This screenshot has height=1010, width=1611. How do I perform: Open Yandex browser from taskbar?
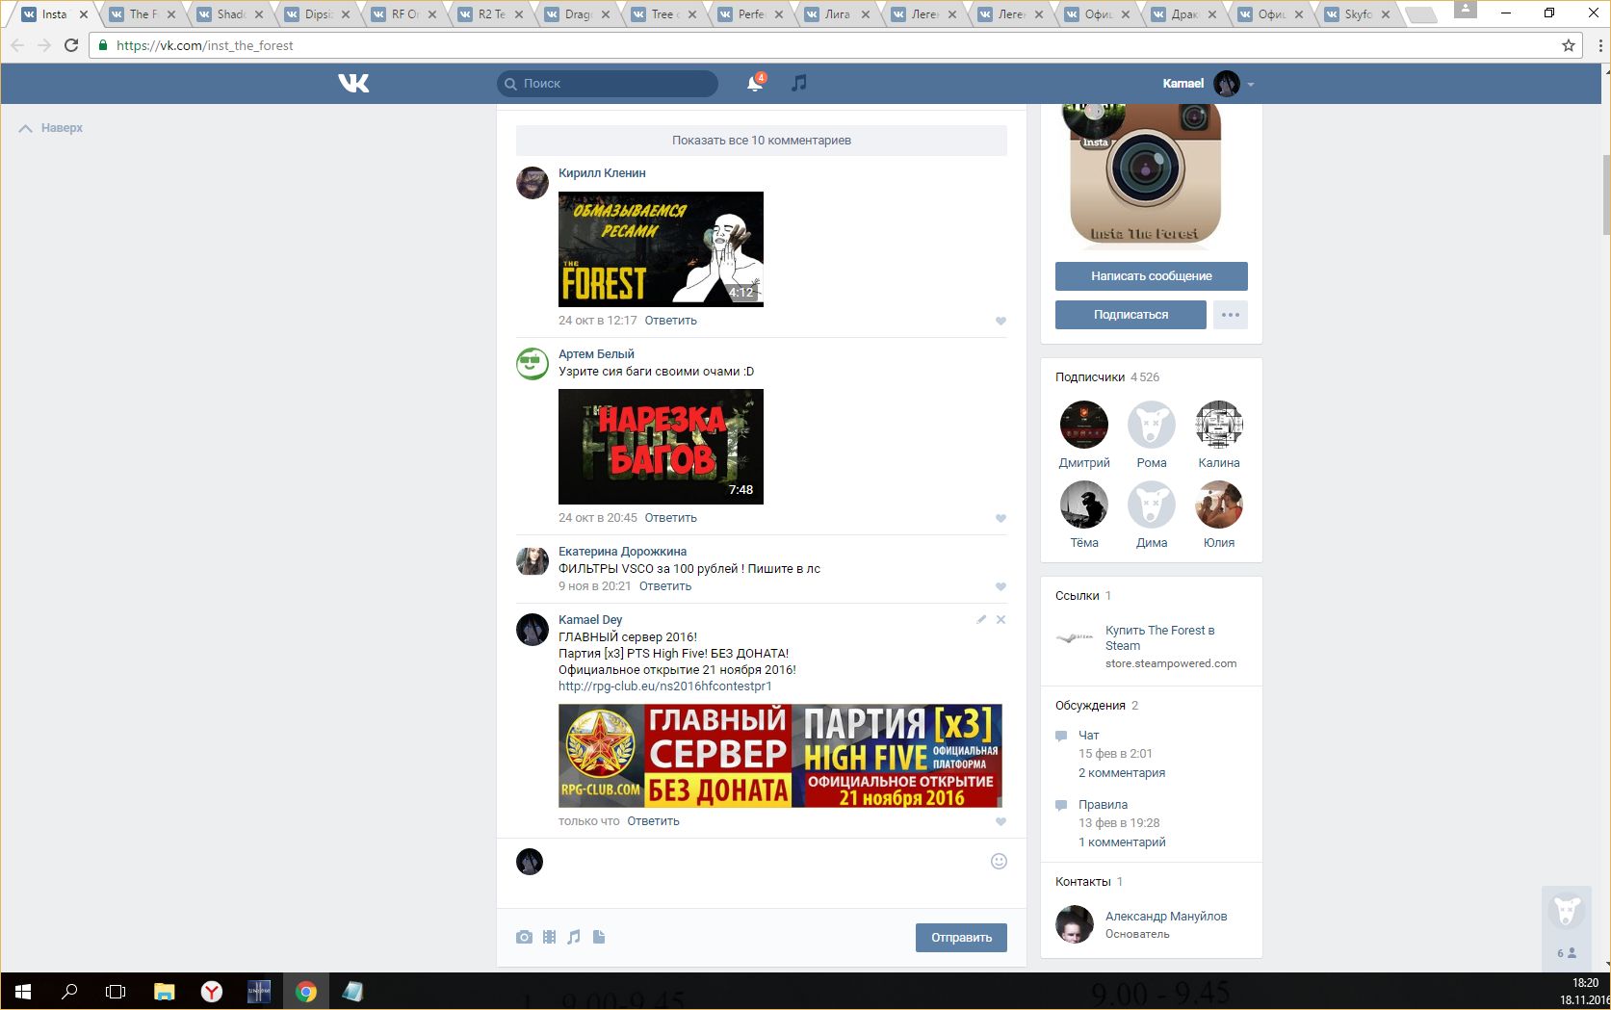pos(212,991)
